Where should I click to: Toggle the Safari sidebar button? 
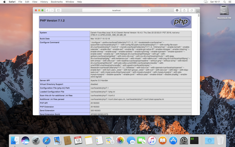pyautogui.click(x=58, y=10)
